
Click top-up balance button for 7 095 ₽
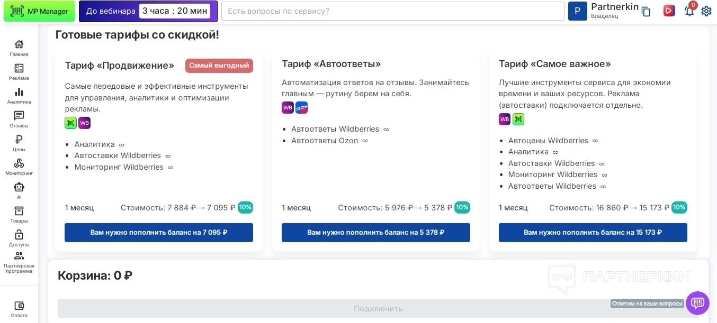coord(159,233)
